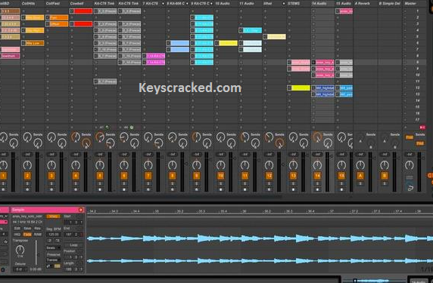Arm track 11 Audio for recording
The width and height of the screenshot is (433, 283).
point(245,189)
